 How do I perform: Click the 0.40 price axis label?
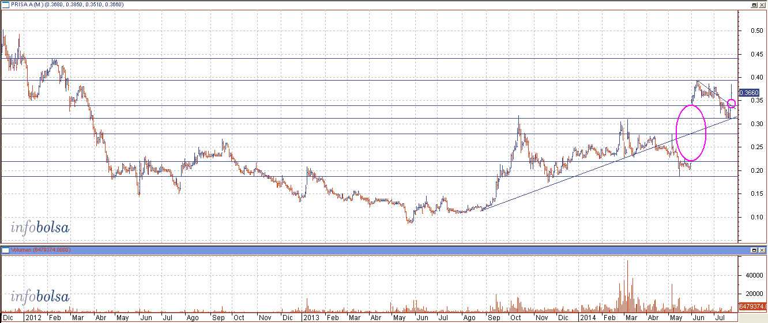coord(756,78)
